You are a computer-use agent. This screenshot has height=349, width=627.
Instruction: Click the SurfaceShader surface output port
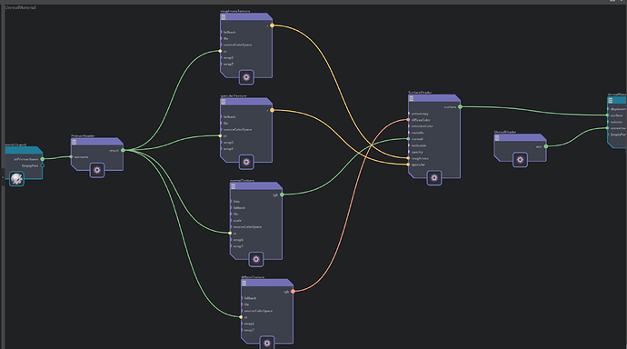point(460,106)
